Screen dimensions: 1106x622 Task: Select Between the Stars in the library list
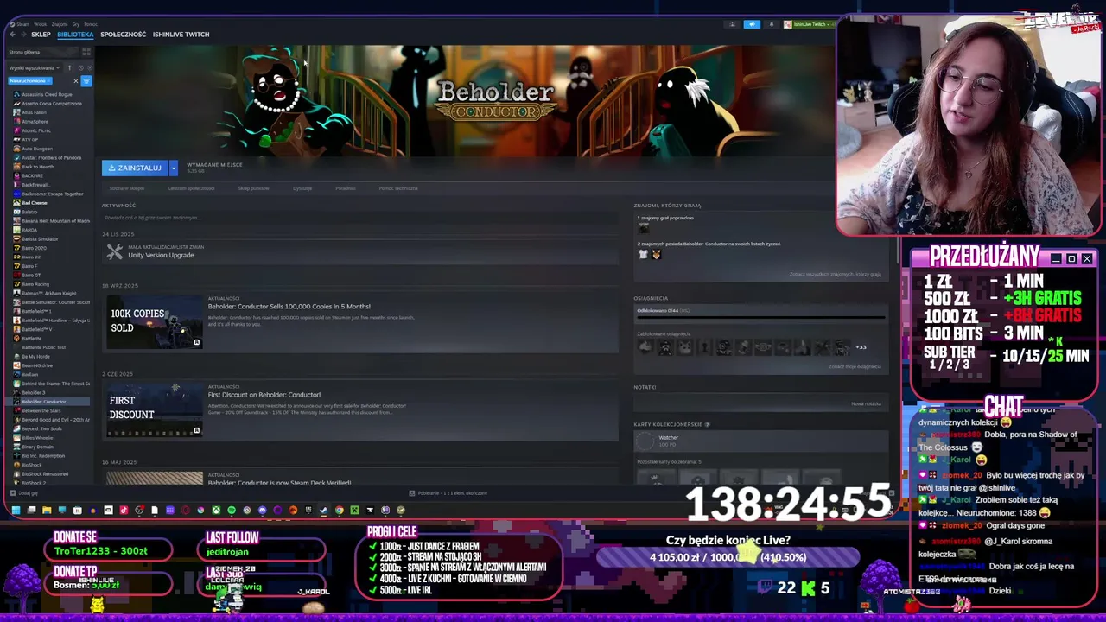(x=41, y=411)
